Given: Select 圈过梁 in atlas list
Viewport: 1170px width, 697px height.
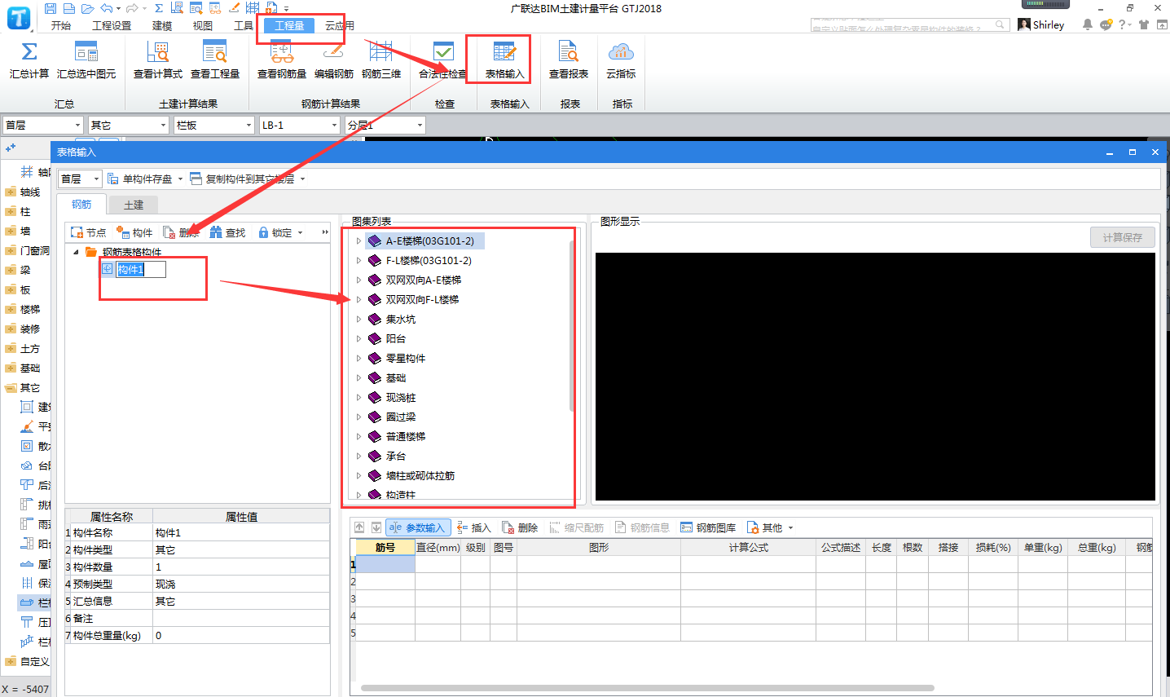Looking at the screenshot, I should pos(400,417).
